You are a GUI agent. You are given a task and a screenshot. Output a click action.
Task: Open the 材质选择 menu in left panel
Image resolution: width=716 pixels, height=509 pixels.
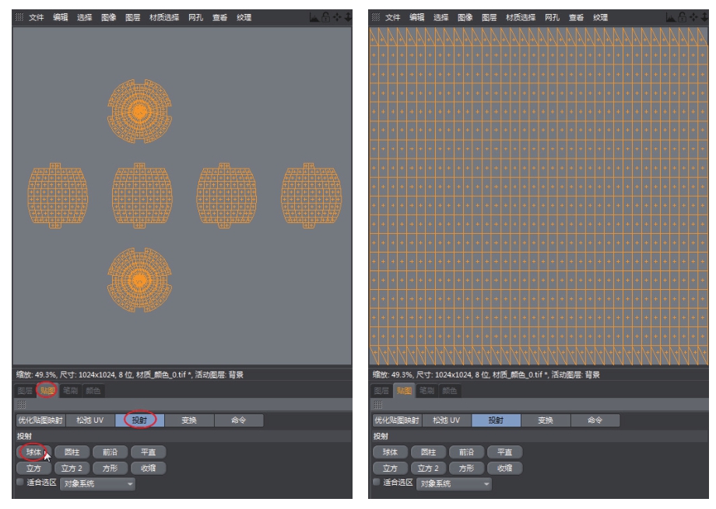point(163,17)
